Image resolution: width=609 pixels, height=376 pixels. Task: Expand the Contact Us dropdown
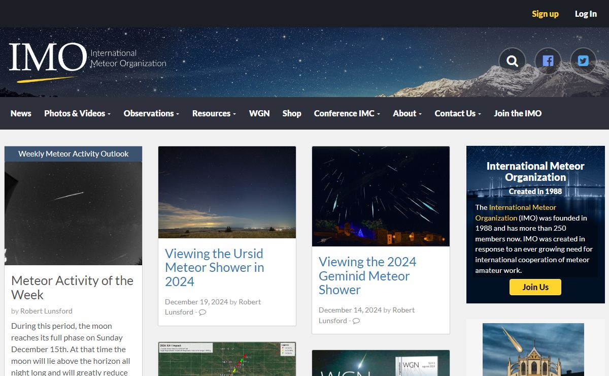[458, 113]
